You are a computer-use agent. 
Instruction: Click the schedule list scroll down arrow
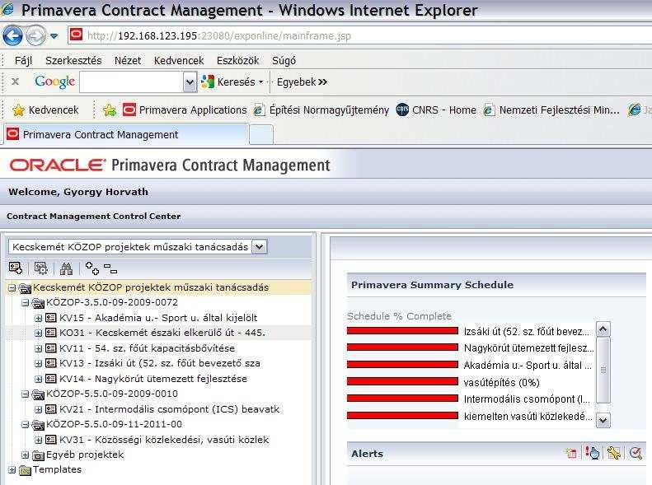click(x=603, y=420)
